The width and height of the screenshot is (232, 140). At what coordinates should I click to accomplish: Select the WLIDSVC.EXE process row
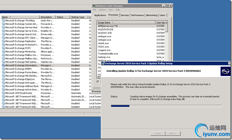point(131,33)
